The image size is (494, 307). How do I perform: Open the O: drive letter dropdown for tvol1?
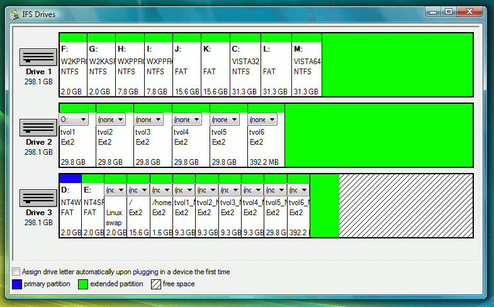click(74, 119)
